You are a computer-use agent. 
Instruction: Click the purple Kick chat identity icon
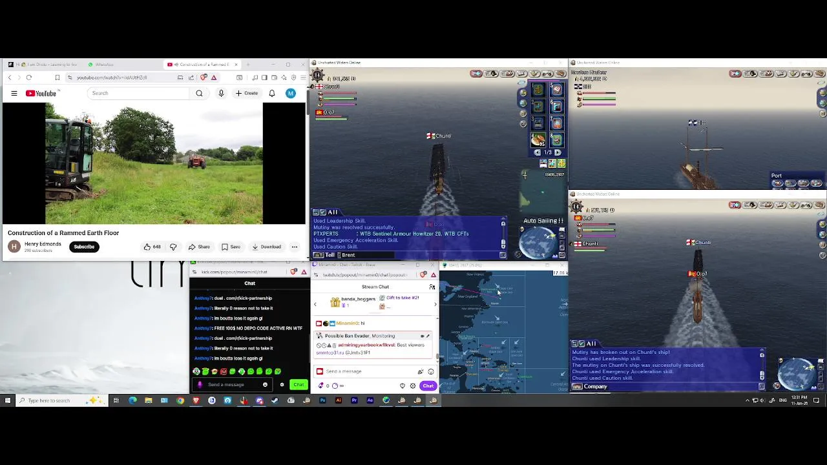click(x=200, y=385)
